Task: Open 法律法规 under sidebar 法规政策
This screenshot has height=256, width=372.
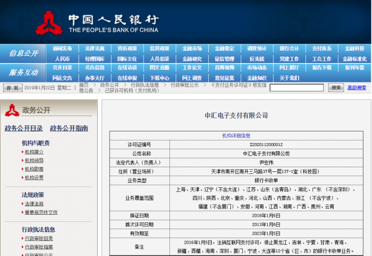Action: pyautogui.click(x=34, y=204)
